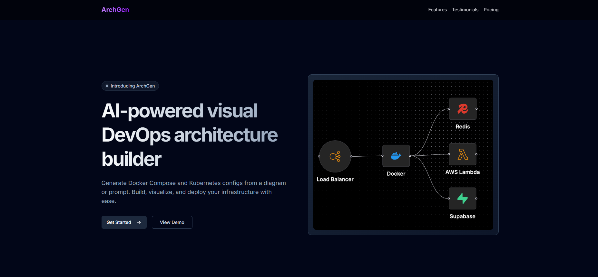Viewport: 598px width, 277px height.
Task: Click the Load Balancer output handle
Action: [351, 156]
